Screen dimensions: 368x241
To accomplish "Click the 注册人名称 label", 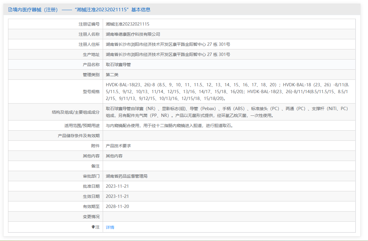I will point(89,34).
